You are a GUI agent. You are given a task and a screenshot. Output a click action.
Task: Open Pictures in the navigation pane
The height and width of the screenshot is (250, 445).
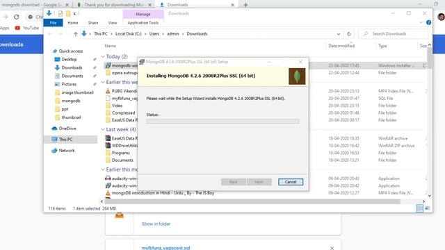[x=69, y=84]
